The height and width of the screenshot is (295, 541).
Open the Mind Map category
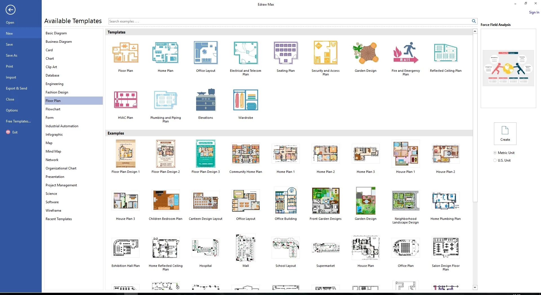(x=74, y=151)
